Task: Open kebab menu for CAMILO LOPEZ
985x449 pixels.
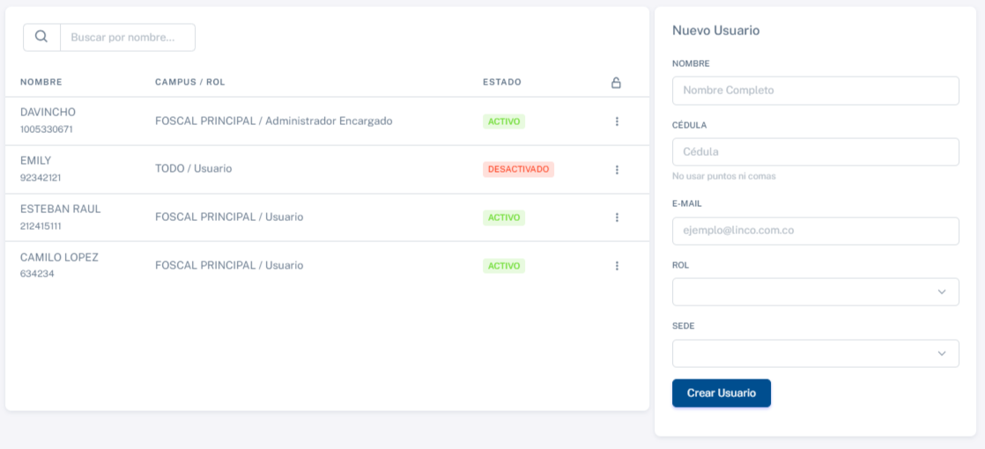Action: tap(617, 266)
